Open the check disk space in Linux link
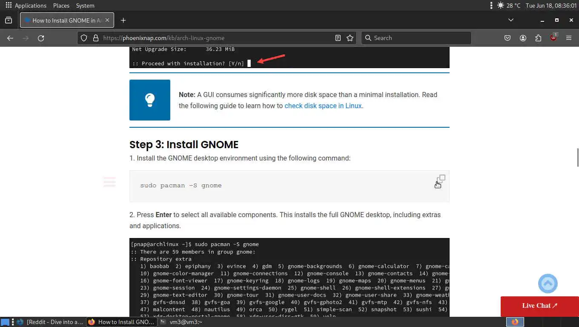The image size is (579, 327). pyautogui.click(x=323, y=106)
